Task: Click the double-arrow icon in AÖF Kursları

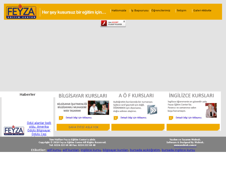Action: [152, 109]
